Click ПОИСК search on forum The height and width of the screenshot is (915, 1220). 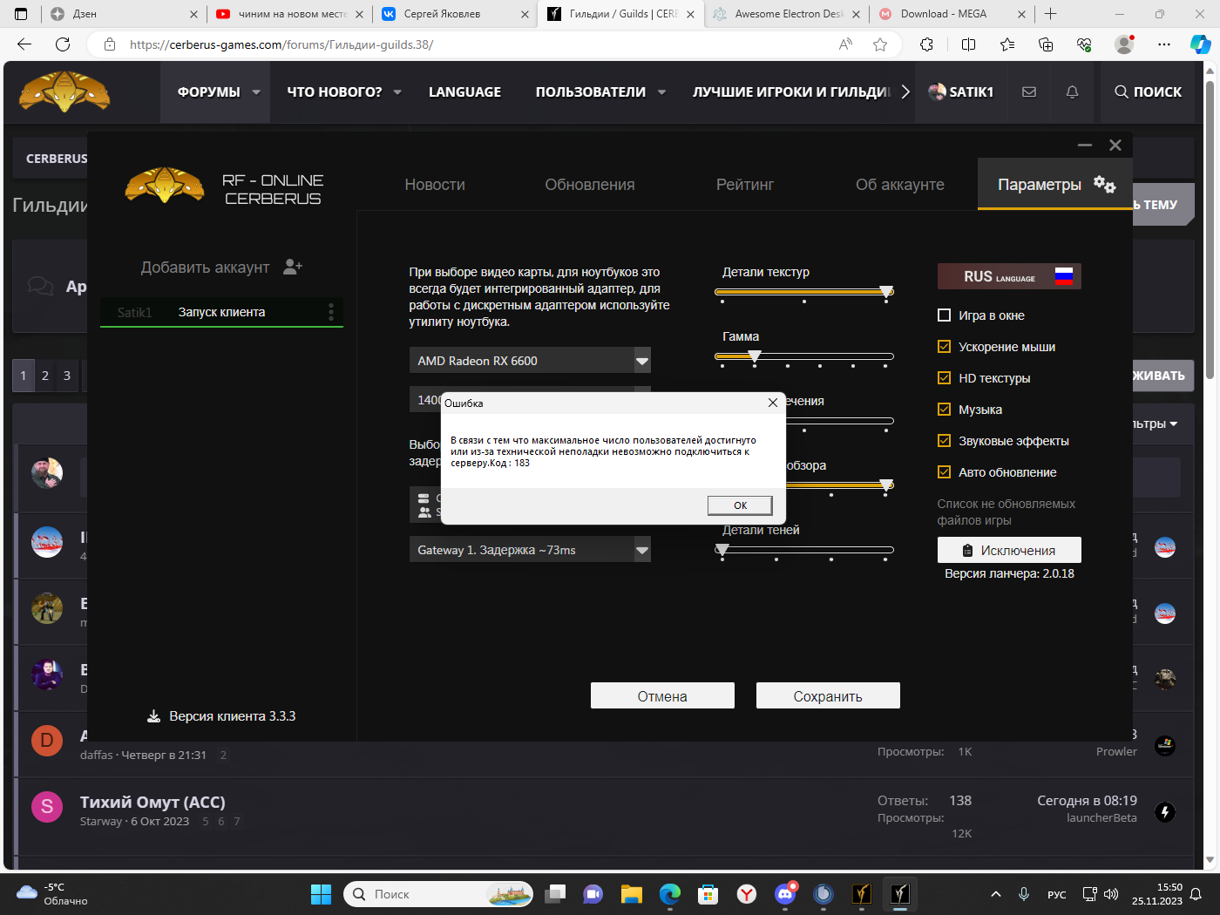click(1148, 91)
